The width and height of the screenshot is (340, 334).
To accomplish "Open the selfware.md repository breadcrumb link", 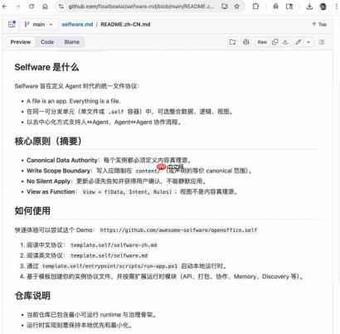I will coord(77,24).
